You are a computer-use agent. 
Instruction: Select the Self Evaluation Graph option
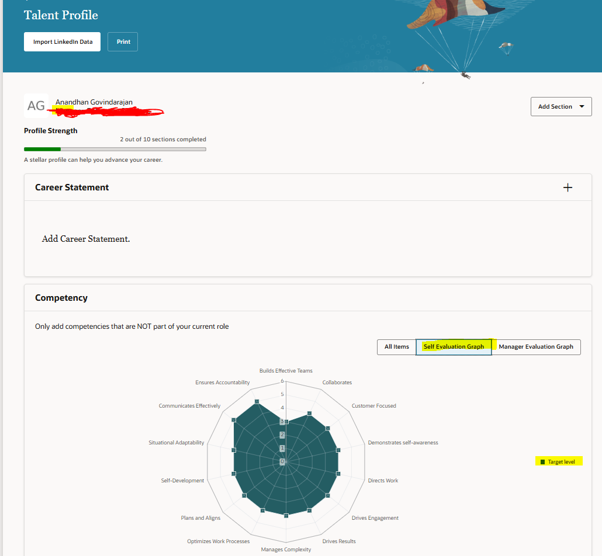pyautogui.click(x=454, y=347)
